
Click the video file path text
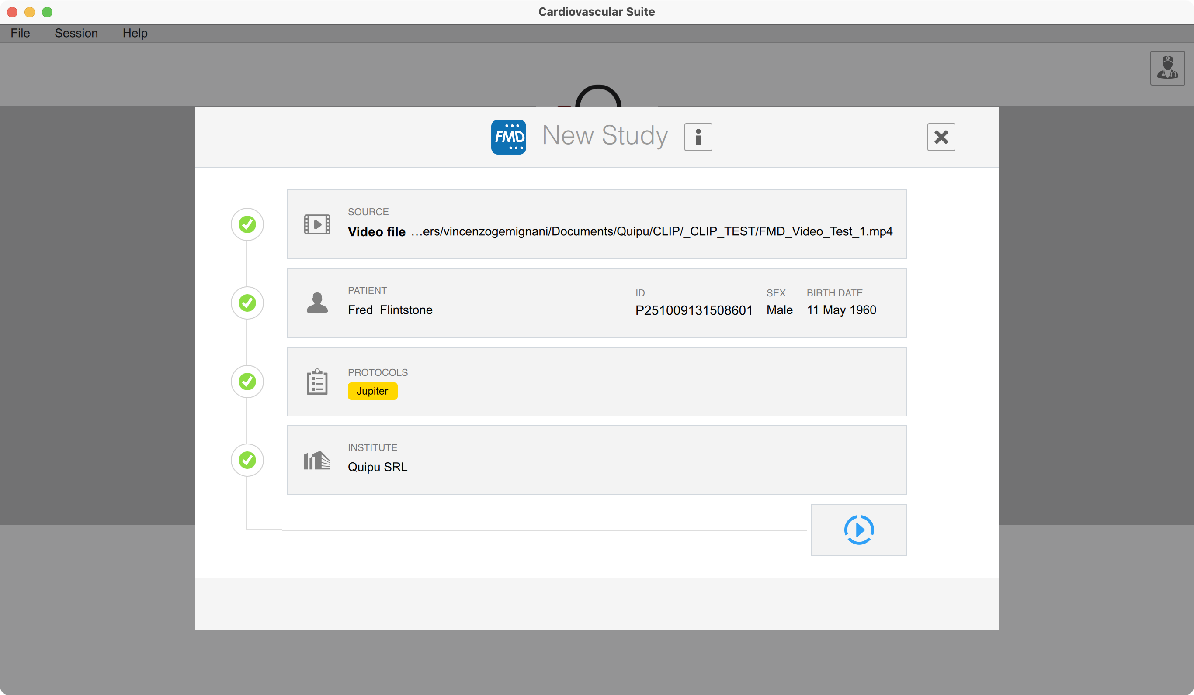click(652, 231)
